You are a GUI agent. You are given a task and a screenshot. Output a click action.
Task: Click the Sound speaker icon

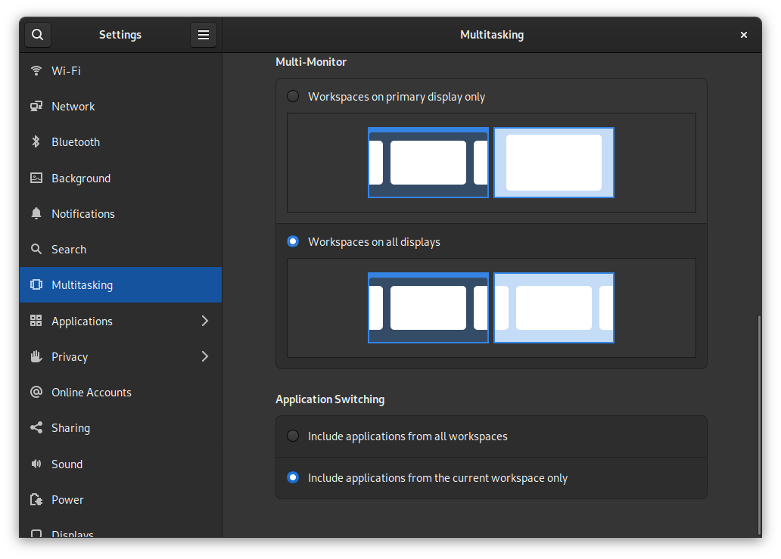click(36, 464)
